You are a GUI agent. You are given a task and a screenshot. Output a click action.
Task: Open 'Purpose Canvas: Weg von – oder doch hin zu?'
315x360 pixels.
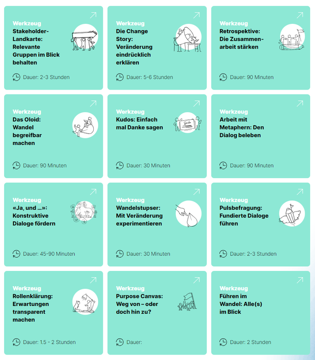pyautogui.click(x=140, y=304)
